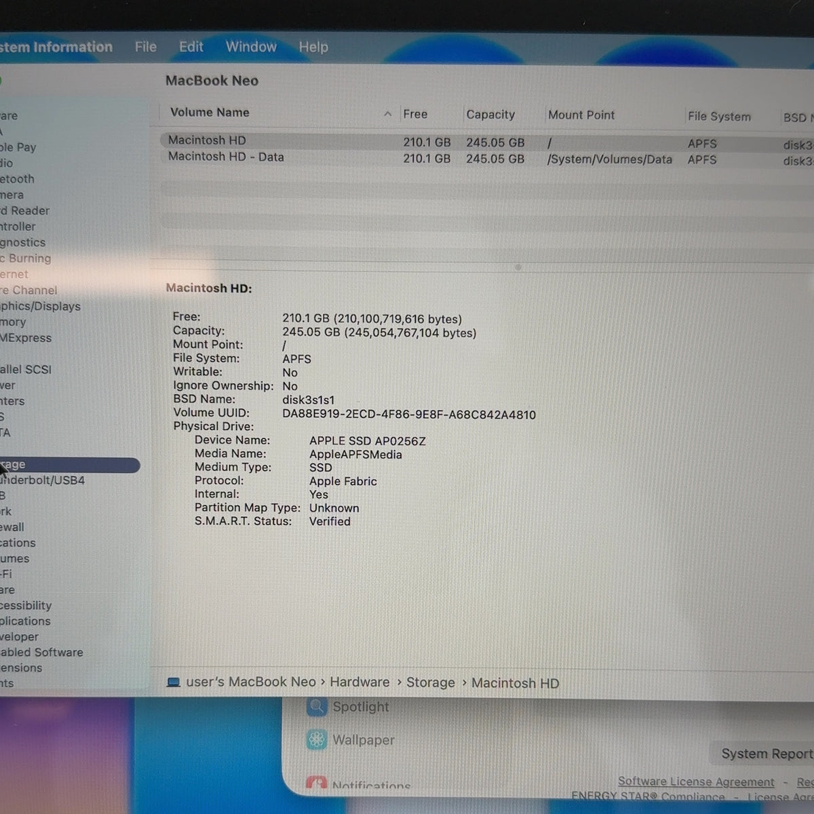This screenshot has height=814, width=814.
Task: Select Volumes in the sidebar
Action: [15, 558]
